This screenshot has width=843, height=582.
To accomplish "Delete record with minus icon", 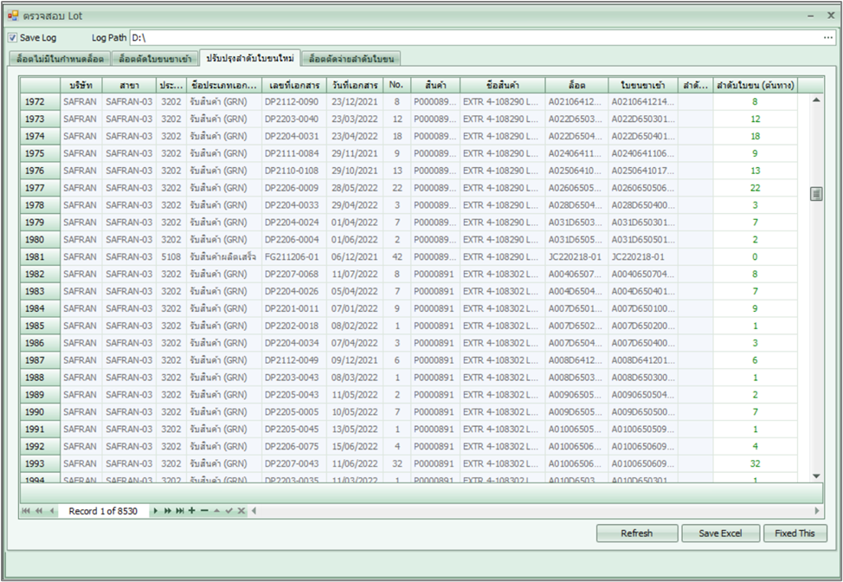I will pyautogui.click(x=204, y=511).
